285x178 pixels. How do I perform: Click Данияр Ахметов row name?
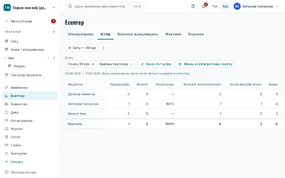tap(82, 94)
